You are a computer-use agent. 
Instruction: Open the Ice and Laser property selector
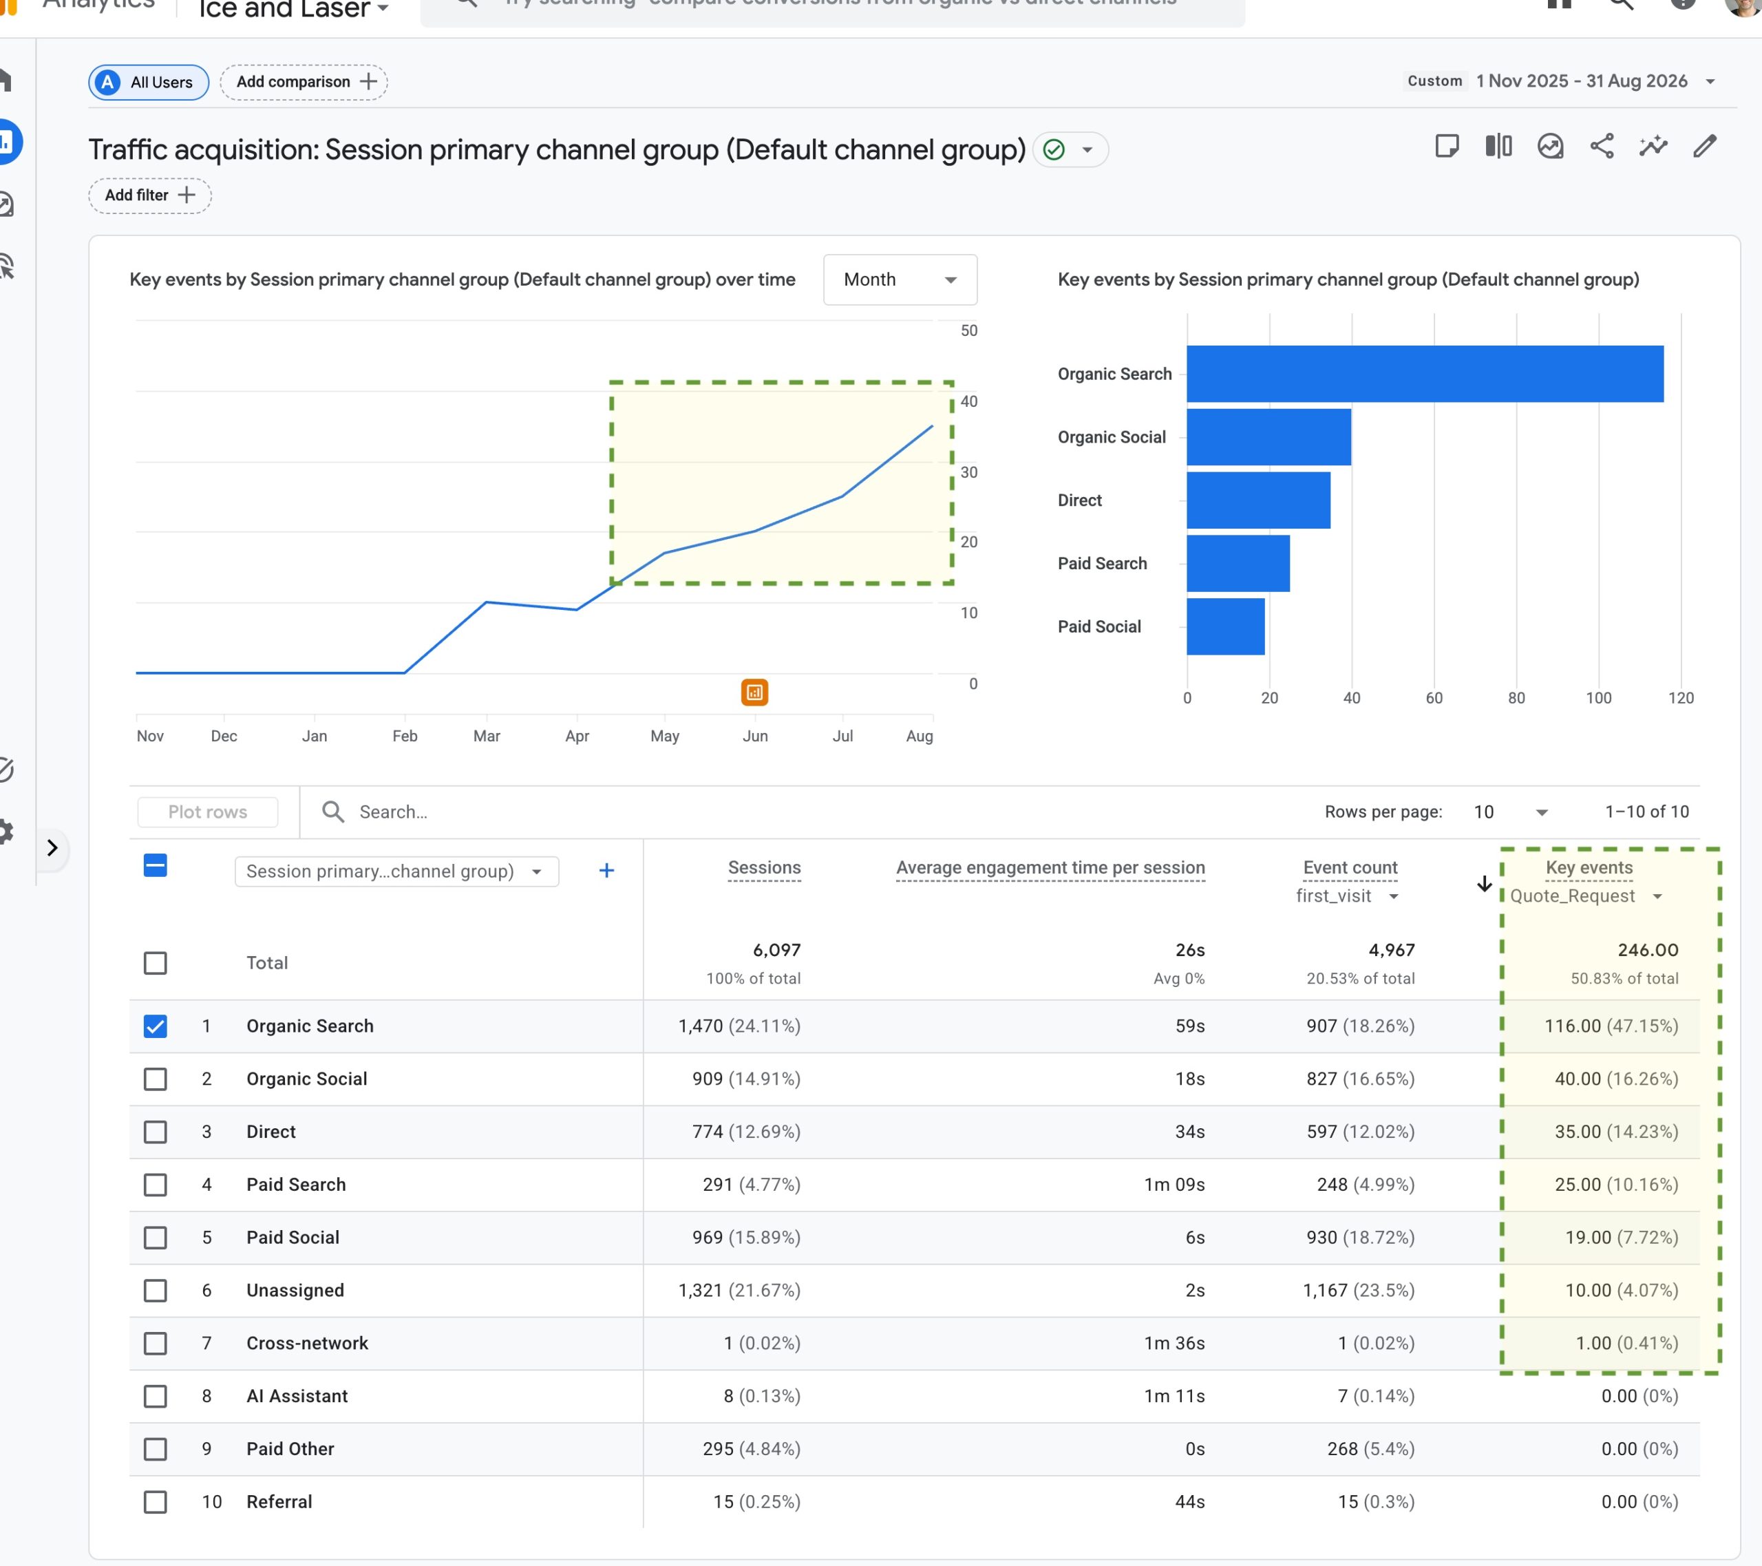[x=294, y=10]
